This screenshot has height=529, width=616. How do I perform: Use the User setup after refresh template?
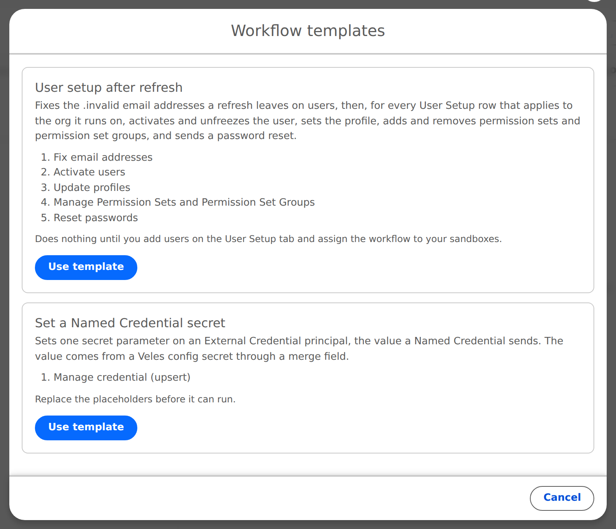pyautogui.click(x=86, y=267)
